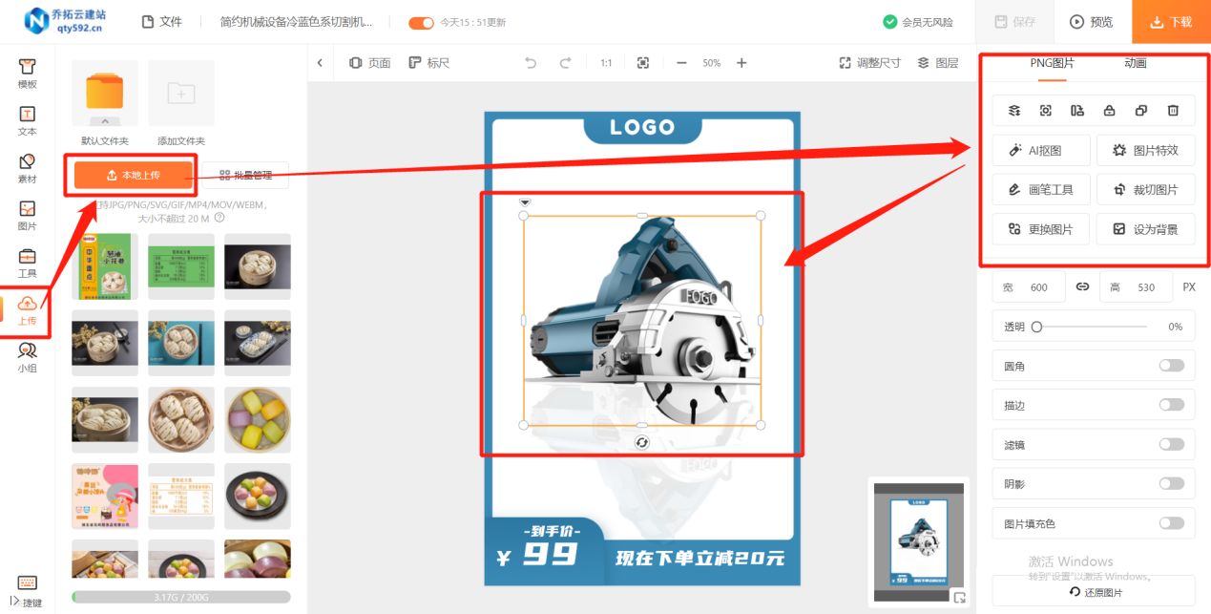Click the back chevron beside 页面

(x=321, y=62)
